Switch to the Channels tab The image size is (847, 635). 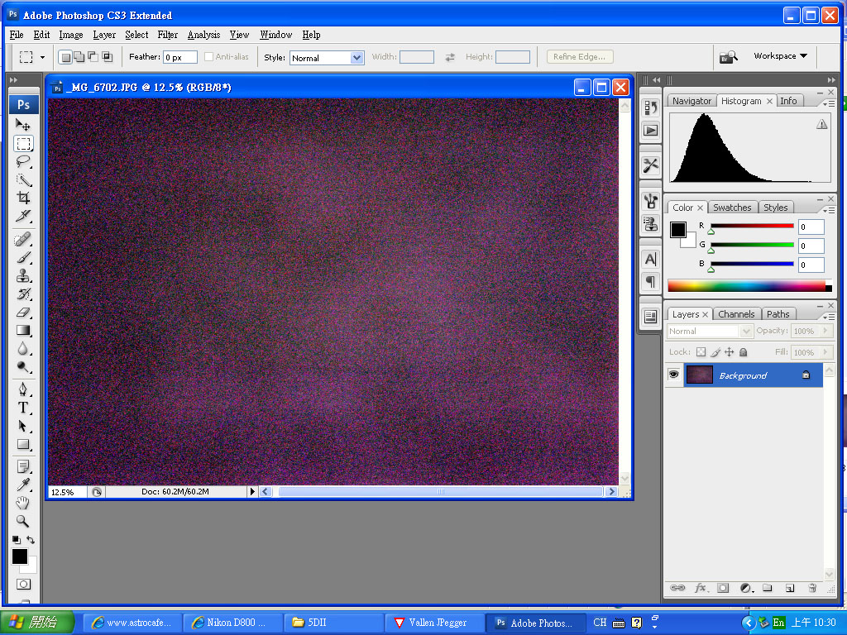735,314
